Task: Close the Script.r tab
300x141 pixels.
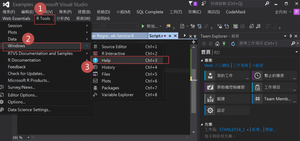Action: 175,36
